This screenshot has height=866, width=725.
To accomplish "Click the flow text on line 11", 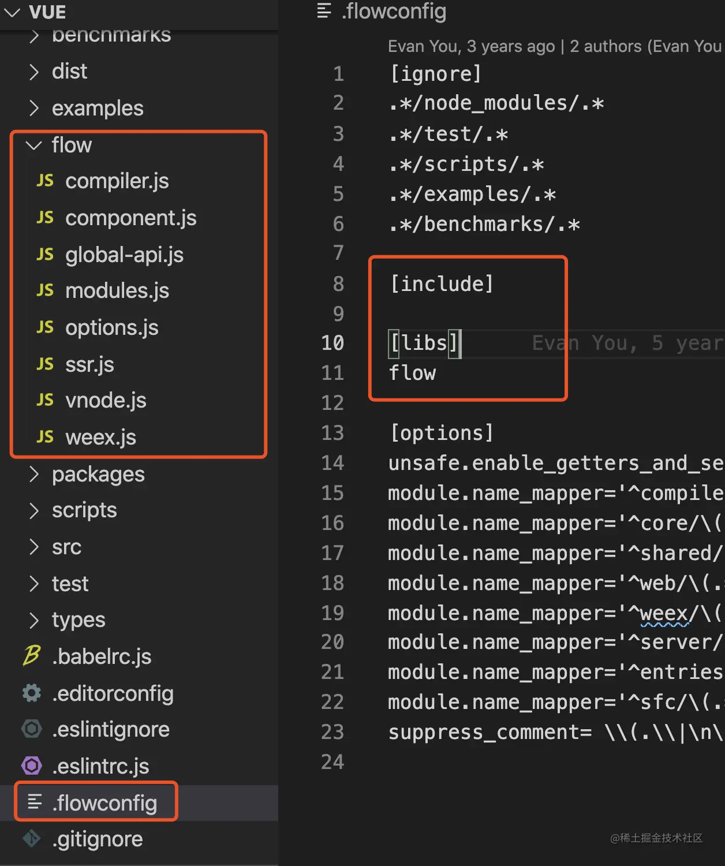I will (412, 374).
